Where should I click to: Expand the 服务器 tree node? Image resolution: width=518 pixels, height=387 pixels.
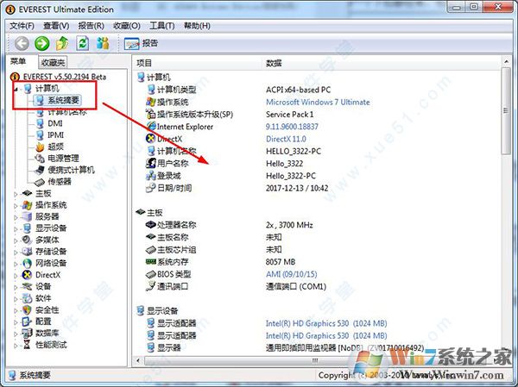coord(16,217)
